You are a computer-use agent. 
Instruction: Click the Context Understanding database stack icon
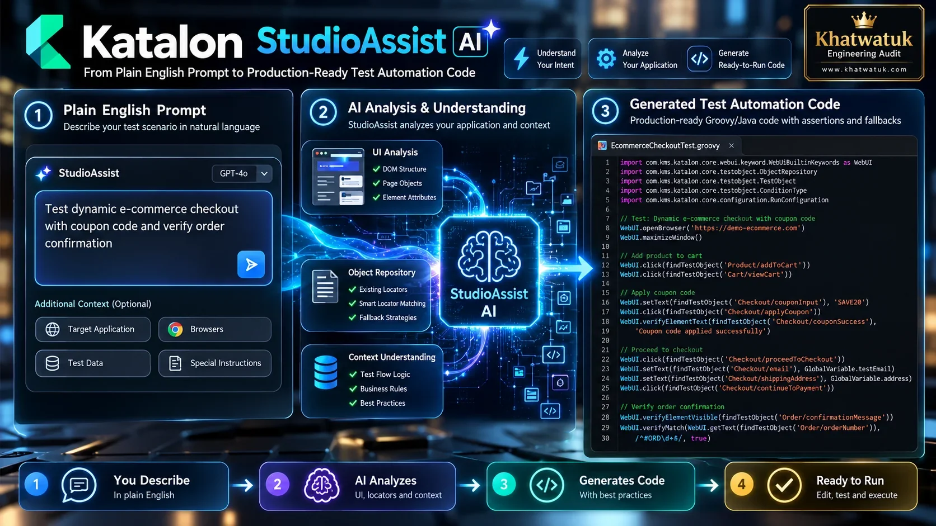pyautogui.click(x=326, y=372)
